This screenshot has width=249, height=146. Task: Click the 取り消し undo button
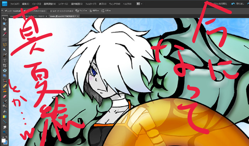pyautogui.click(x=238, y=4)
